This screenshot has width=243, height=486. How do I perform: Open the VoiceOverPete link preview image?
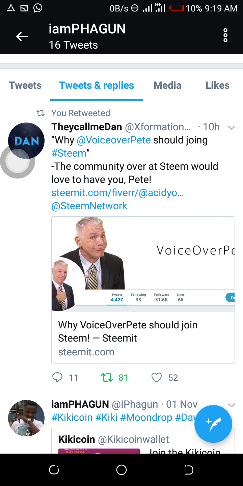tap(143, 264)
